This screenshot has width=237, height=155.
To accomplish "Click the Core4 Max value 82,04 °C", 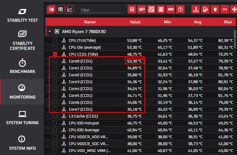I will [225, 89].
